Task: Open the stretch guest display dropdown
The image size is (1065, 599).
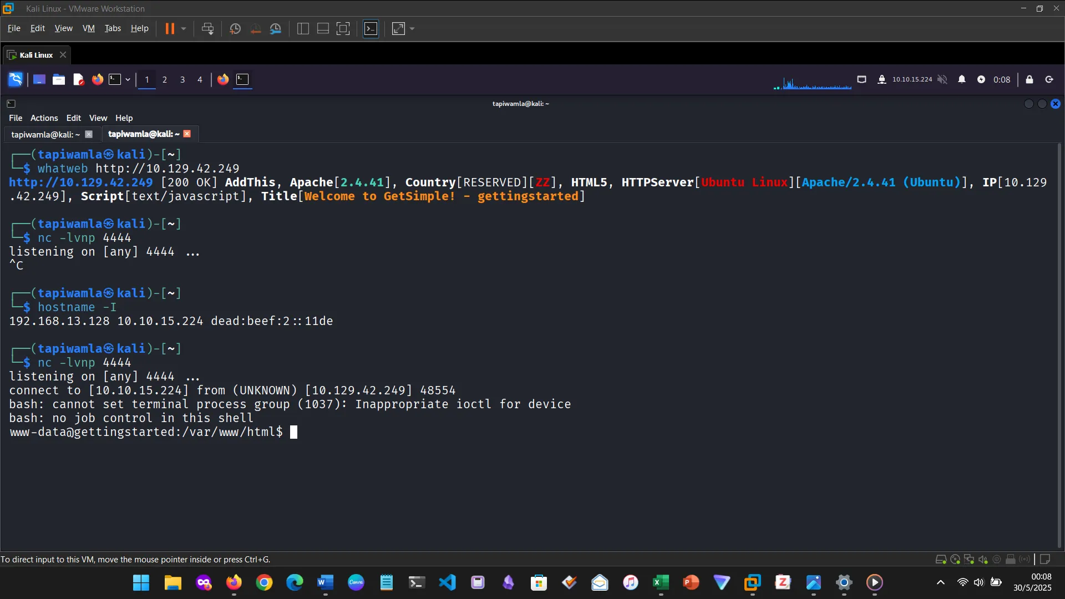Action: tap(412, 28)
